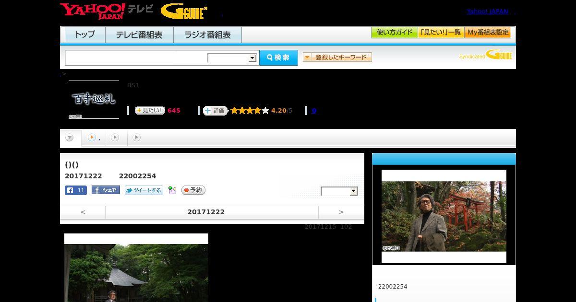Open My番組表設定

pyautogui.click(x=488, y=33)
